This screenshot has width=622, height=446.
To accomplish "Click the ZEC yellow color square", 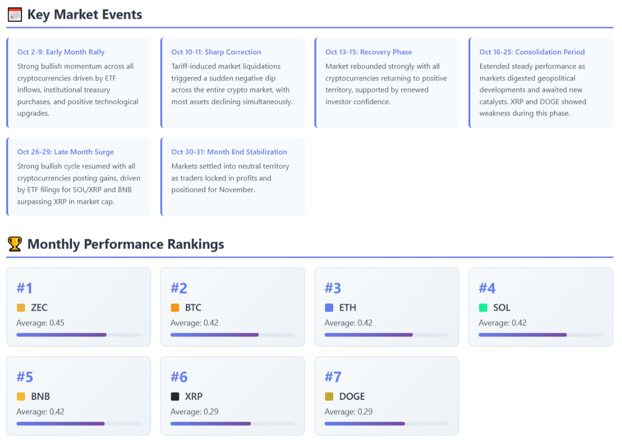I will [21, 308].
